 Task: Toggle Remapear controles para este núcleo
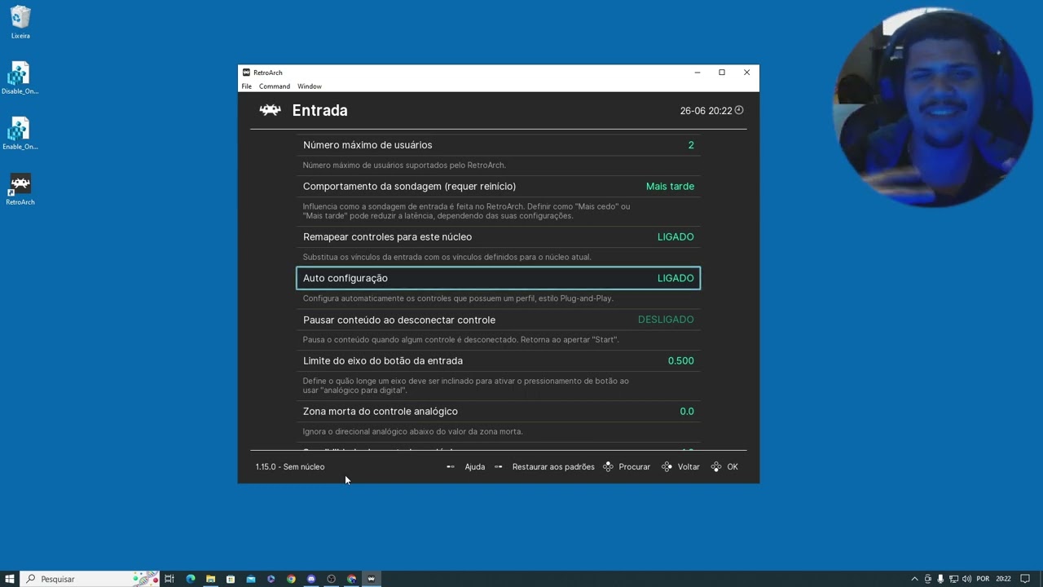498,236
